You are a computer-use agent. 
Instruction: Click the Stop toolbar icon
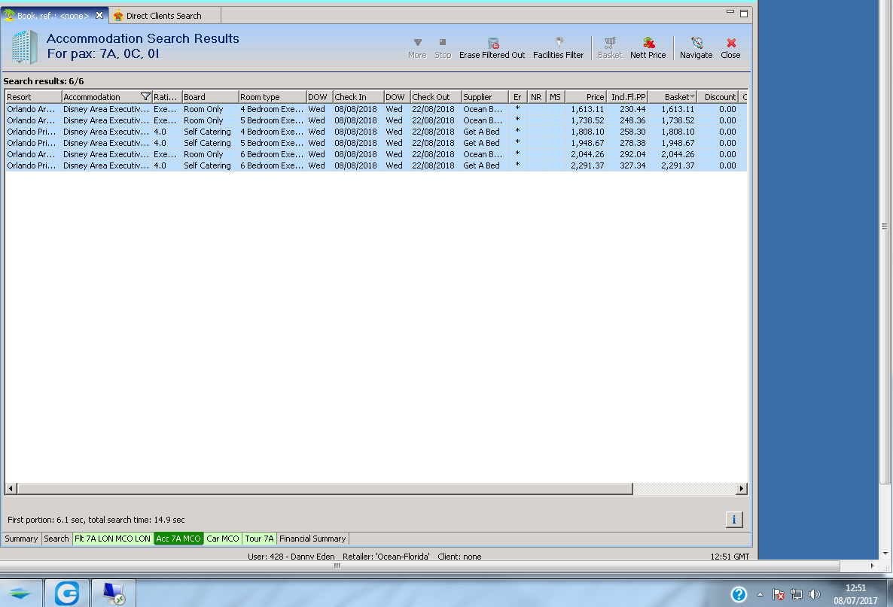pyautogui.click(x=443, y=48)
